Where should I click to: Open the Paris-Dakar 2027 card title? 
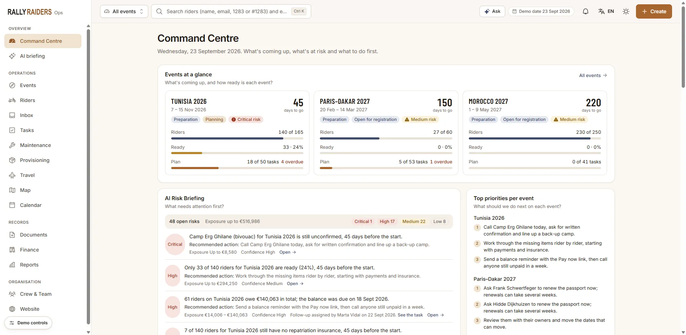[345, 102]
